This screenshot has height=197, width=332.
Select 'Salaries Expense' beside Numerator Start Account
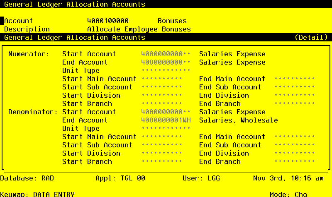pos(232,54)
